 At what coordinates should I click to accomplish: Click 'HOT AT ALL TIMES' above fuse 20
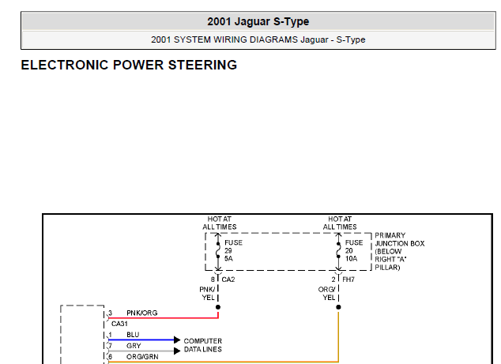coord(340,223)
